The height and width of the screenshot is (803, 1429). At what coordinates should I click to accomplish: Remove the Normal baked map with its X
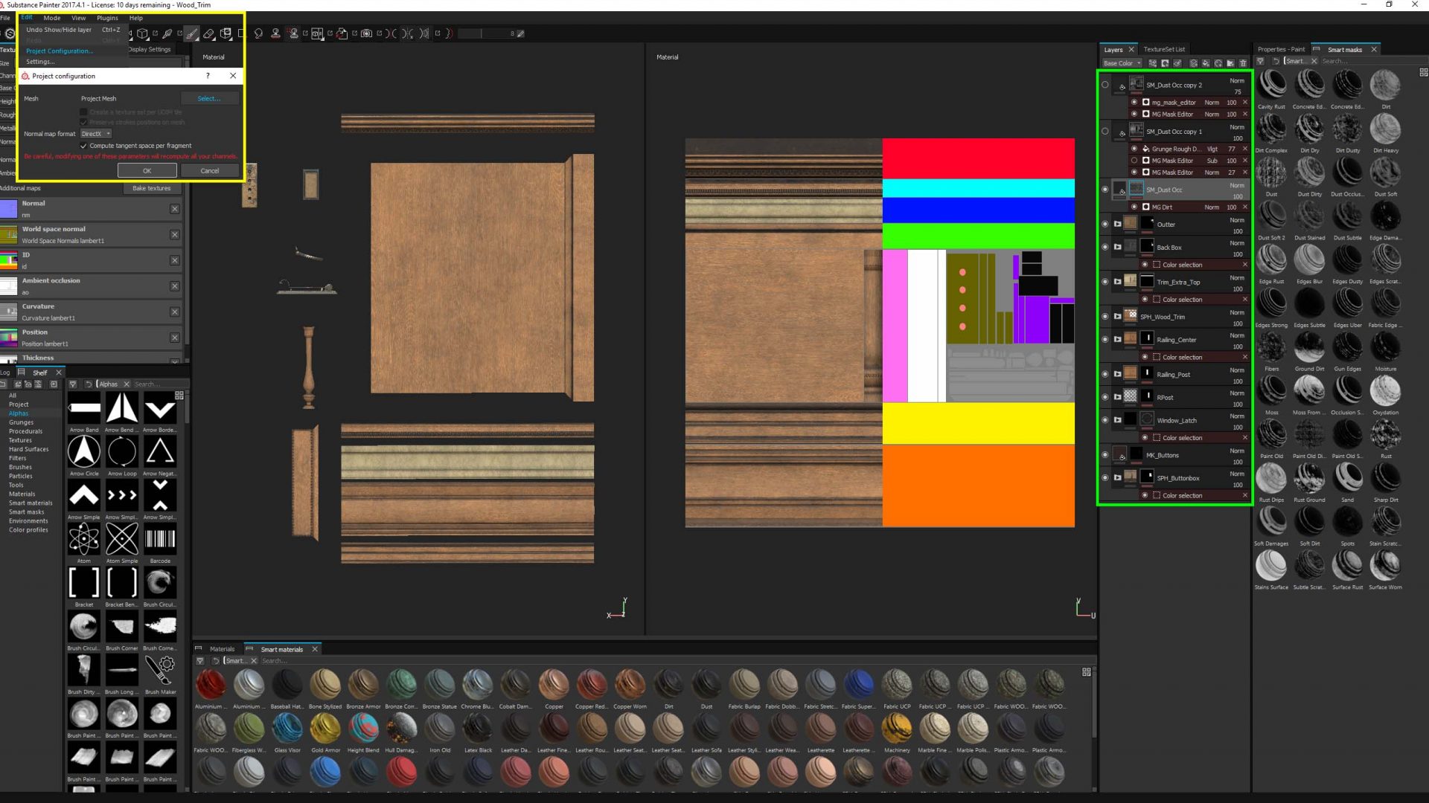point(175,209)
